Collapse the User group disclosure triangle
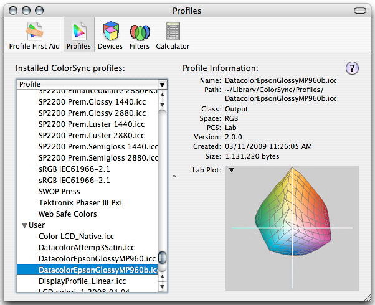This screenshot has width=375, height=305. click(x=24, y=225)
